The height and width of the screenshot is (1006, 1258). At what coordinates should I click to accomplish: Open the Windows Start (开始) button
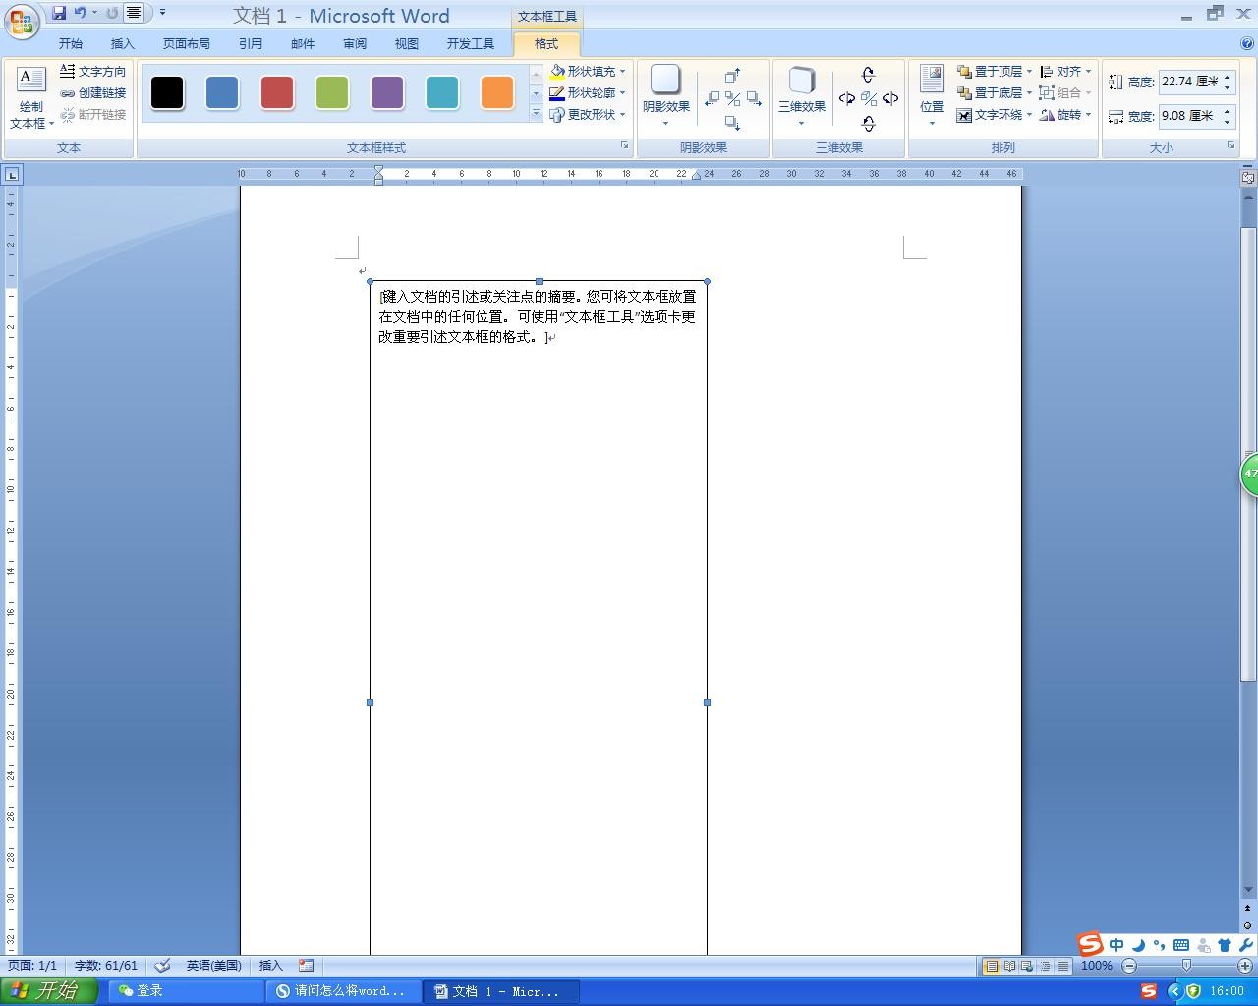(48, 990)
